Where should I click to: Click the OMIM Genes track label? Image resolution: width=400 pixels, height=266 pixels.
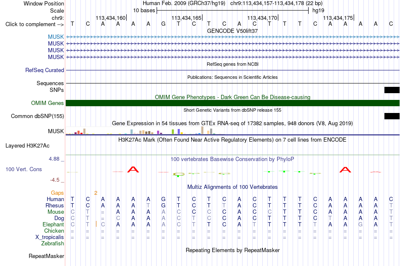[x=48, y=103]
